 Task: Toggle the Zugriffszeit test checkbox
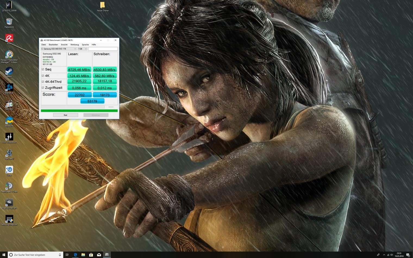43,87
